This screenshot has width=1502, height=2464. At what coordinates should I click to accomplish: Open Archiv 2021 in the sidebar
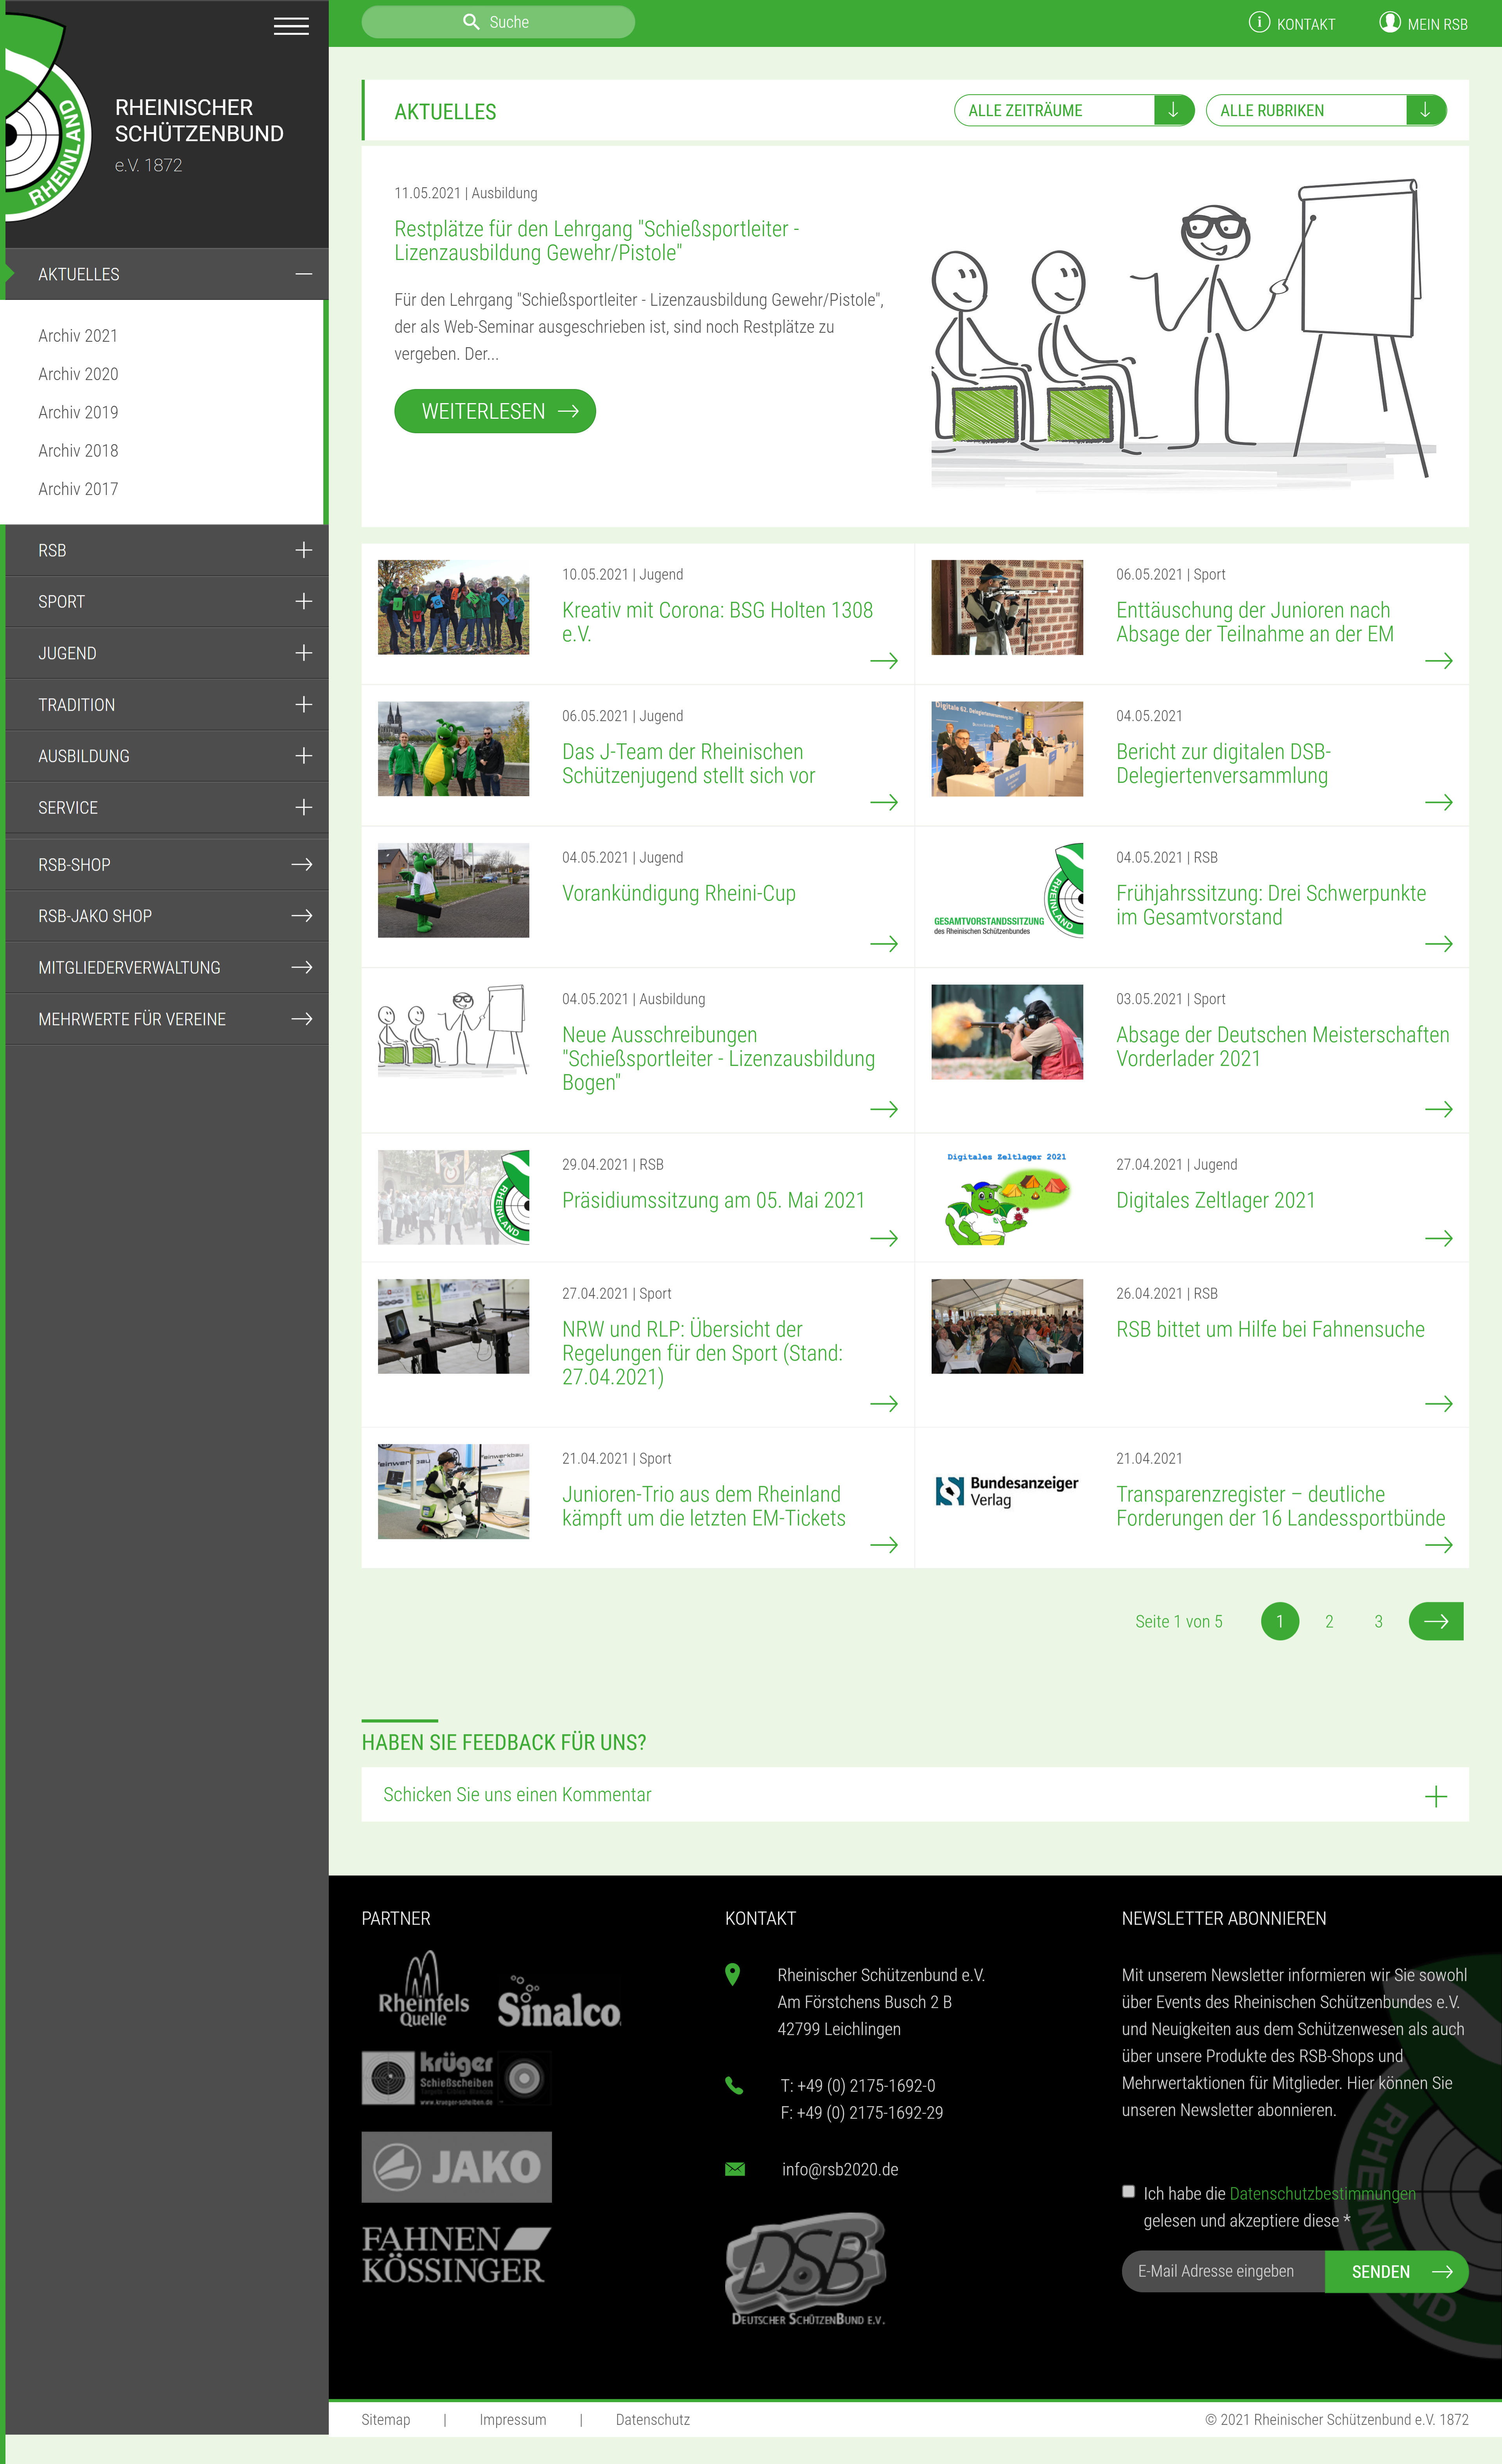(x=78, y=336)
